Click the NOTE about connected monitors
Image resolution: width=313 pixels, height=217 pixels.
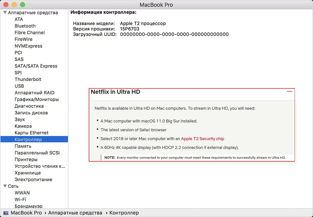[x=195, y=158]
